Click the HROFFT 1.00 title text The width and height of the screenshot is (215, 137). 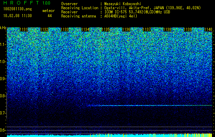tap(27, 3)
